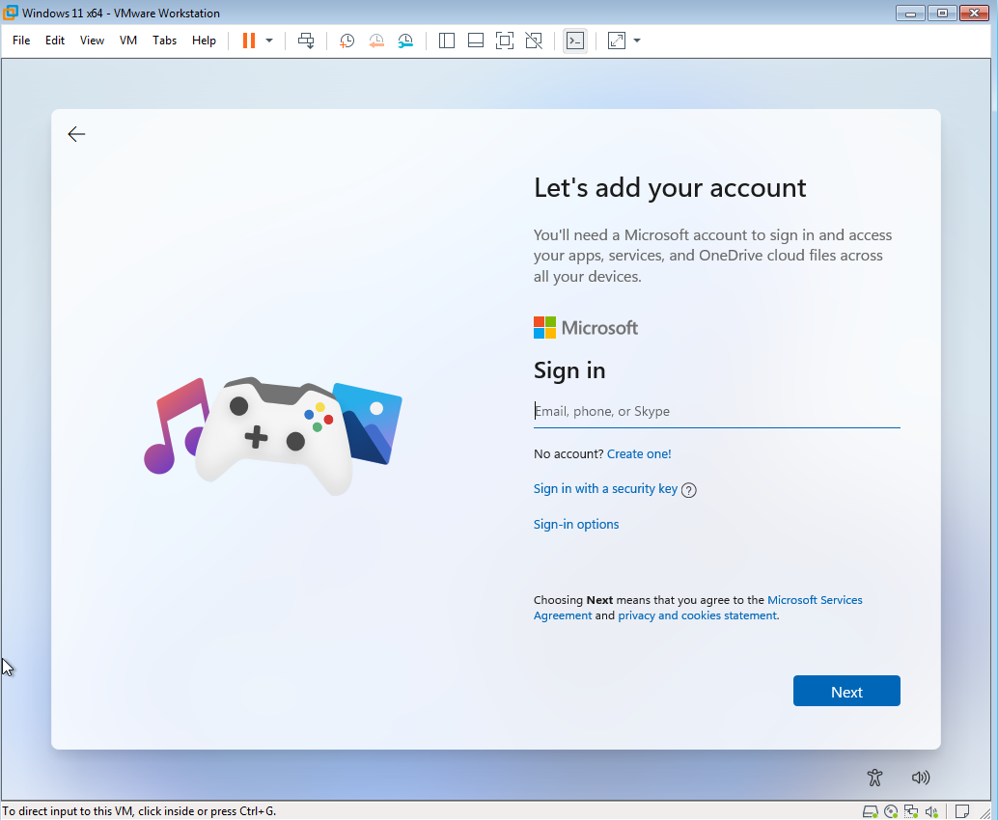
Task: Click the Email, phone, or Skype field
Action: click(x=717, y=412)
